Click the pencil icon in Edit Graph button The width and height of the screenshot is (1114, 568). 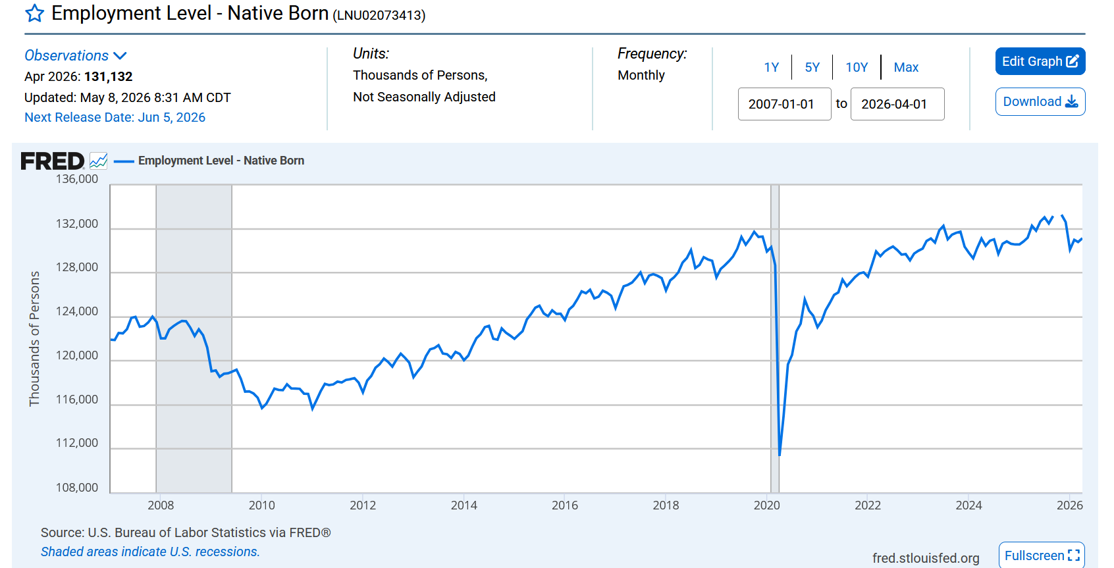1073,61
